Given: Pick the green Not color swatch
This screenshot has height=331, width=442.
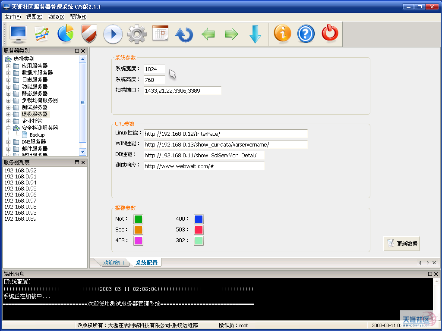Looking at the screenshot, I should [x=138, y=219].
